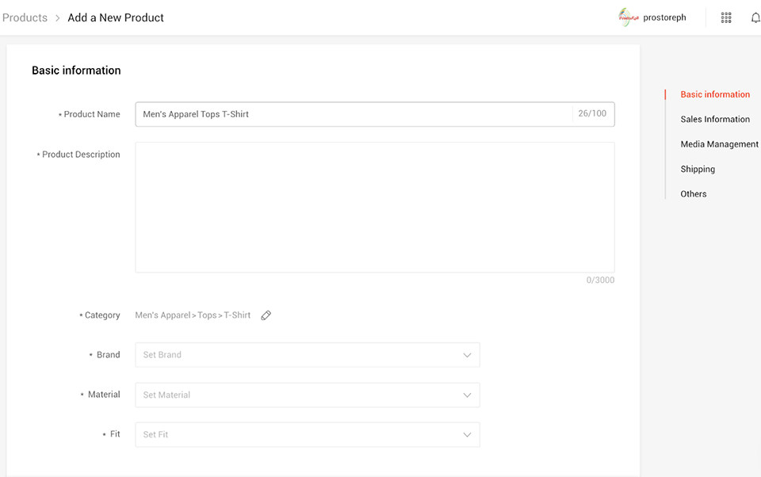This screenshot has width=761, height=477.
Task: Go to the Sales Information section
Action: tap(714, 119)
